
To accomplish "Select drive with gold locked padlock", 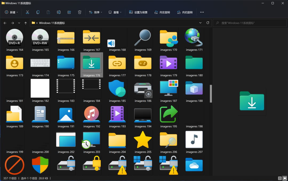I will 92,164.
